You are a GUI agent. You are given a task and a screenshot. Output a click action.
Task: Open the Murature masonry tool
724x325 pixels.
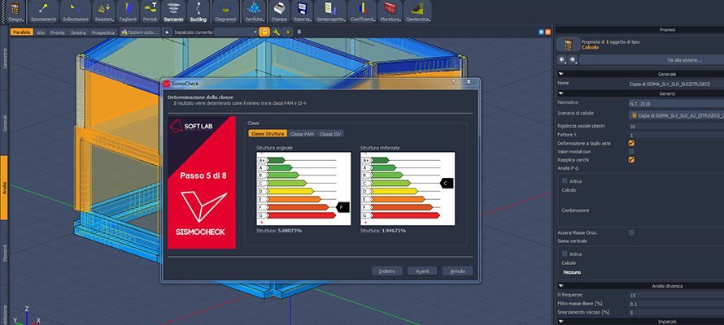[390, 11]
